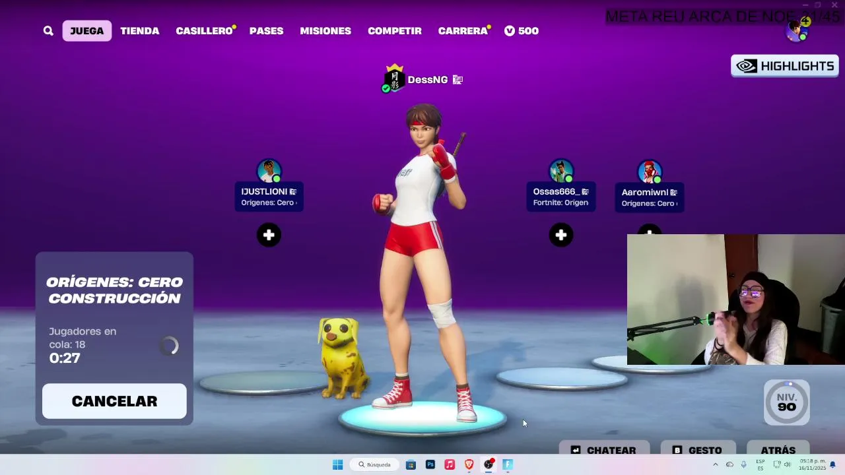Open the NVIDIA Highlights button
845x475 pixels.
pyautogui.click(x=784, y=66)
